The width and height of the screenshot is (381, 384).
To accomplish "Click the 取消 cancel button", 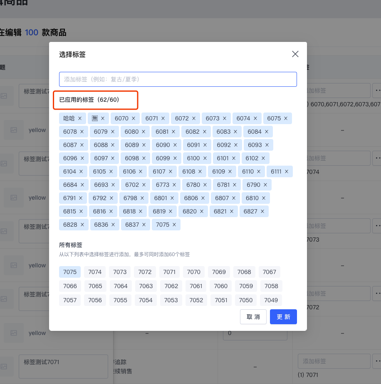I will [x=253, y=317].
